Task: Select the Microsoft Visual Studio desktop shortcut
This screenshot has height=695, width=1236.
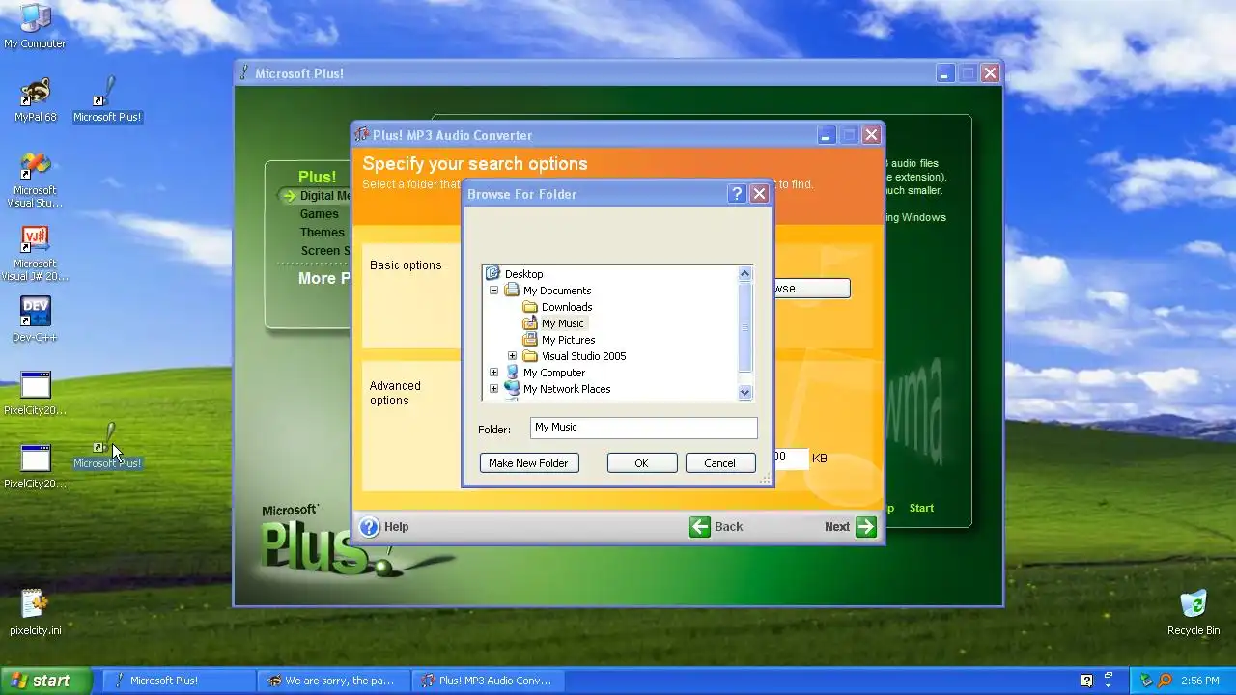Action: click(35, 181)
